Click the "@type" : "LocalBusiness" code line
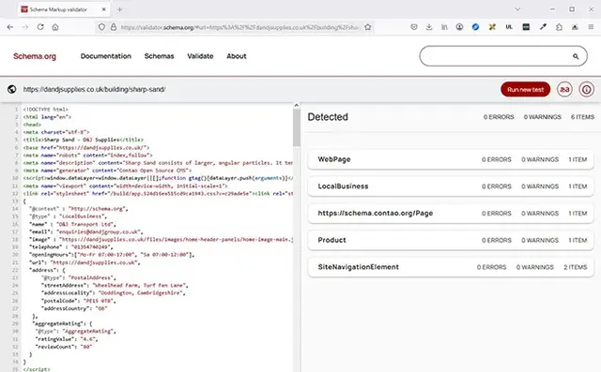Viewport: 601px width, 372px height. pyautogui.click(x=69, y=216)
